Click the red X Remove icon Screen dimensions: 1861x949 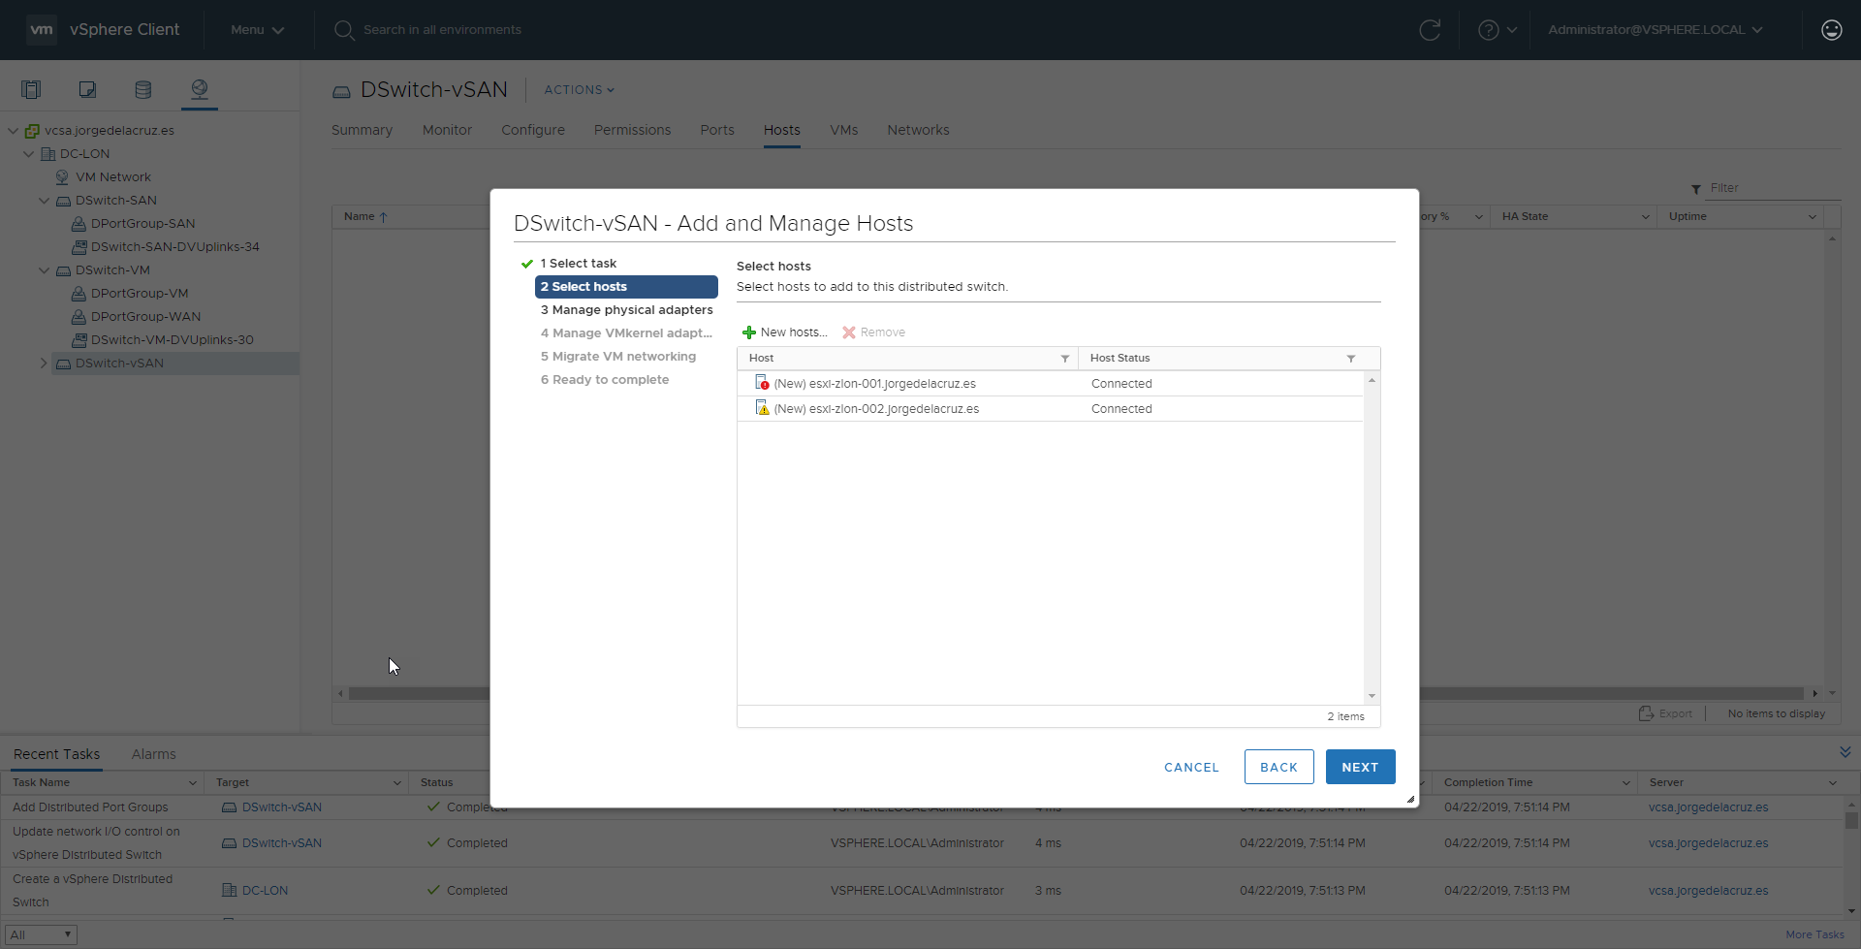(849, 332)
